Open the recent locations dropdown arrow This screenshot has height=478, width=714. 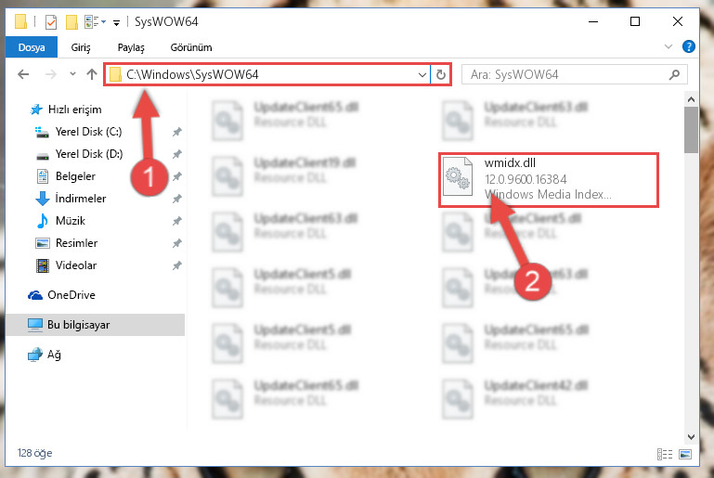(72, 73)
